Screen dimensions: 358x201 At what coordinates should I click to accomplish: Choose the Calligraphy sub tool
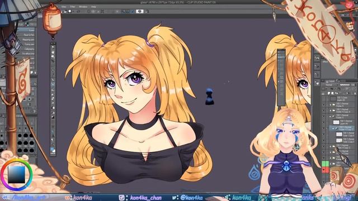tap(29, 49)
